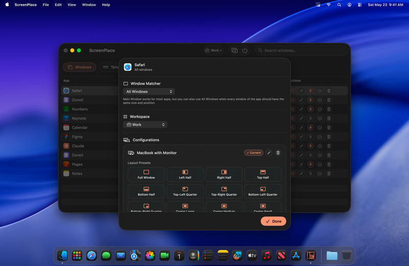This screenshot has width=409, height=266.
Task: Switch to the Windows tab
Action: coord(80,67)
